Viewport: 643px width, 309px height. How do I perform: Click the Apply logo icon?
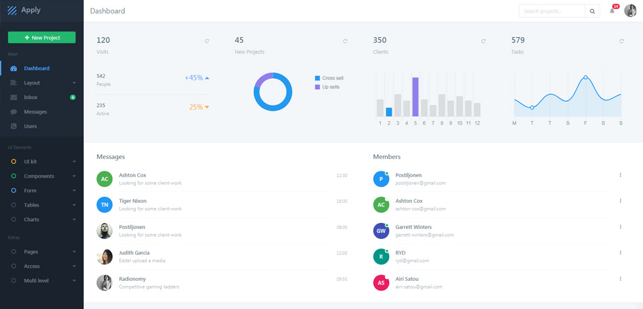coord(12,10)
